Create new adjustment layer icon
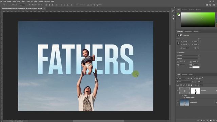This screenshot has height=122, width=217. tap(208, 121)
